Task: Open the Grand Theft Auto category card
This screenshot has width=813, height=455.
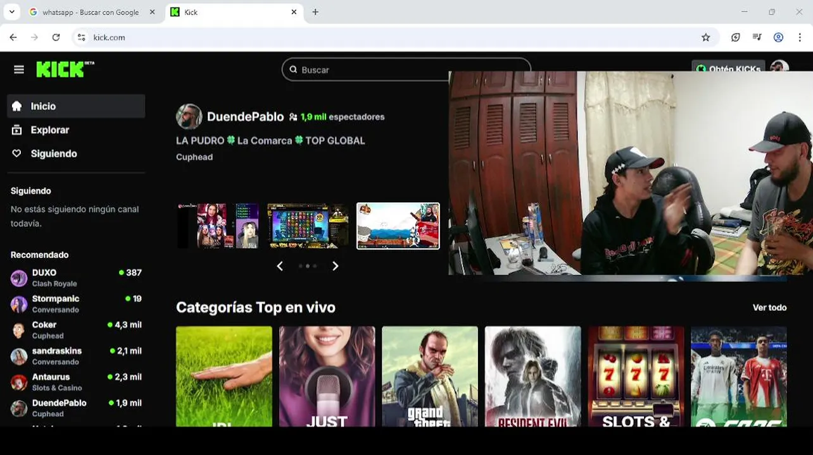Action: point(430,376)
